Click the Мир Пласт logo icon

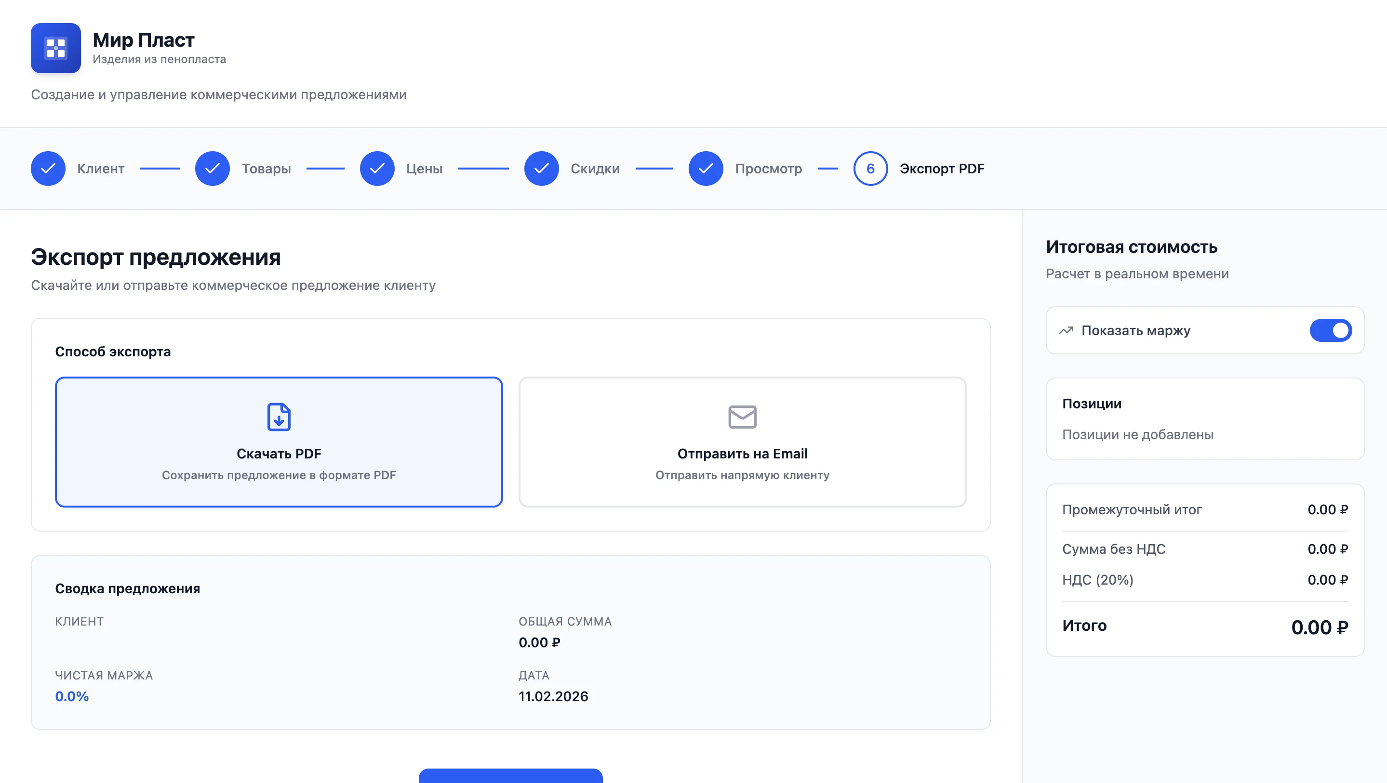point(55,48)
